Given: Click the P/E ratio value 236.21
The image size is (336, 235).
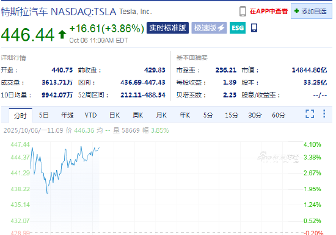Looking at the screenshot, I should [226, 70].
